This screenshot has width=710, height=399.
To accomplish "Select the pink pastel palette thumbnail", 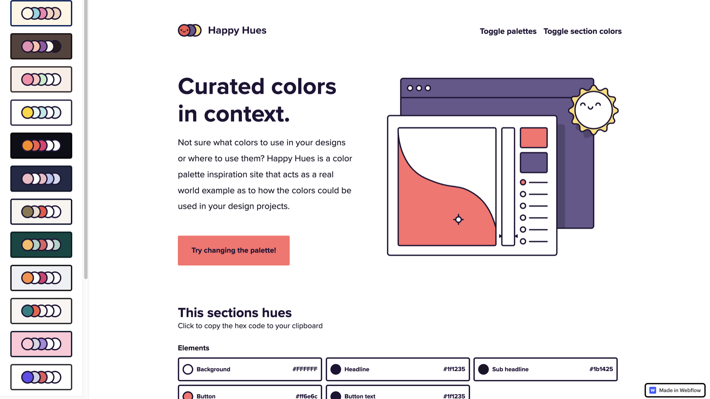I will click(41, 344).
